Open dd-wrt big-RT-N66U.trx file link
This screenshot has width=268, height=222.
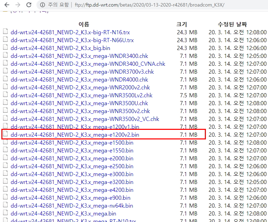pyautogui.click(x=72, y=40)
